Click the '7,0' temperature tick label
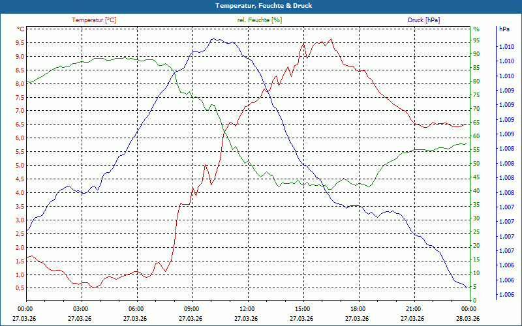 point(21,111)
